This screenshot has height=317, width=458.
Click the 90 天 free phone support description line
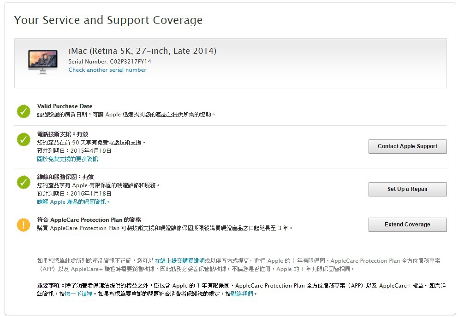click(91, 143)
